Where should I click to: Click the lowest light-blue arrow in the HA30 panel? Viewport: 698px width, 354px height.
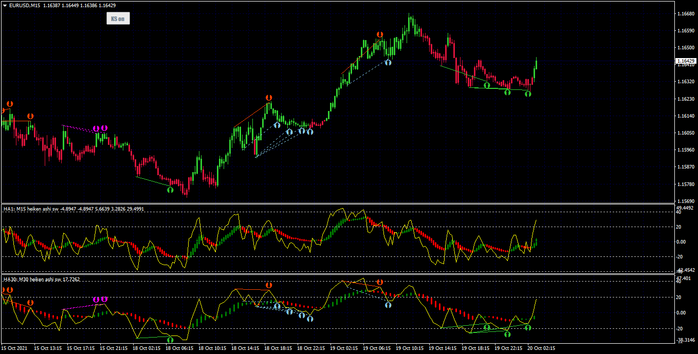(x=310, y=319)
